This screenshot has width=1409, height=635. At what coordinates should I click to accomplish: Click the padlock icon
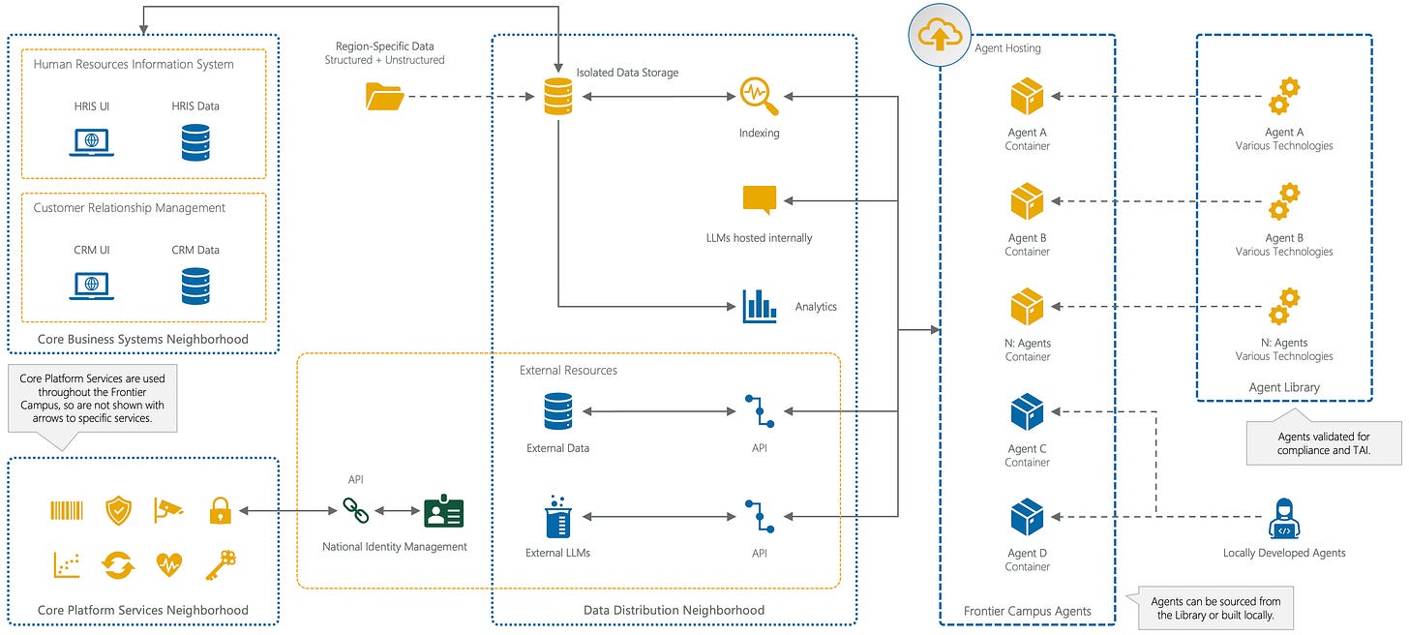click(x=221, y=510)
